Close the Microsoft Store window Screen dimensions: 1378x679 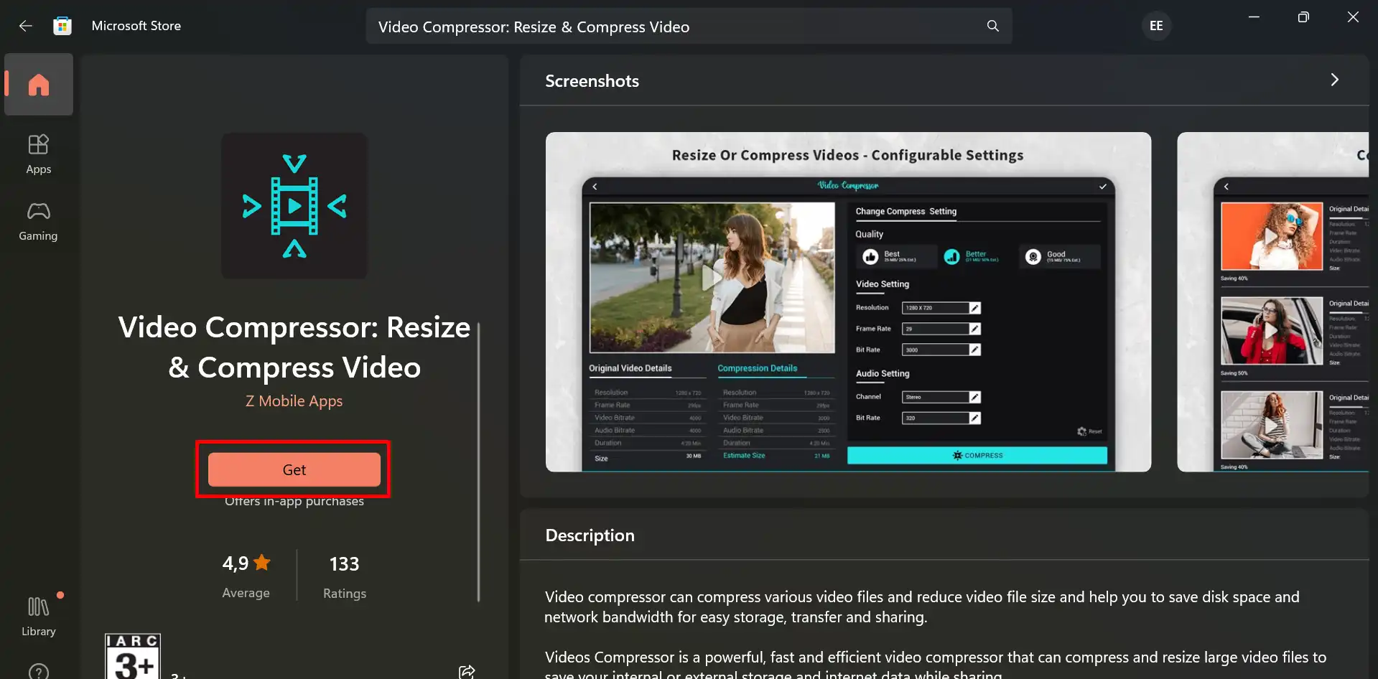coord(1353,17)
